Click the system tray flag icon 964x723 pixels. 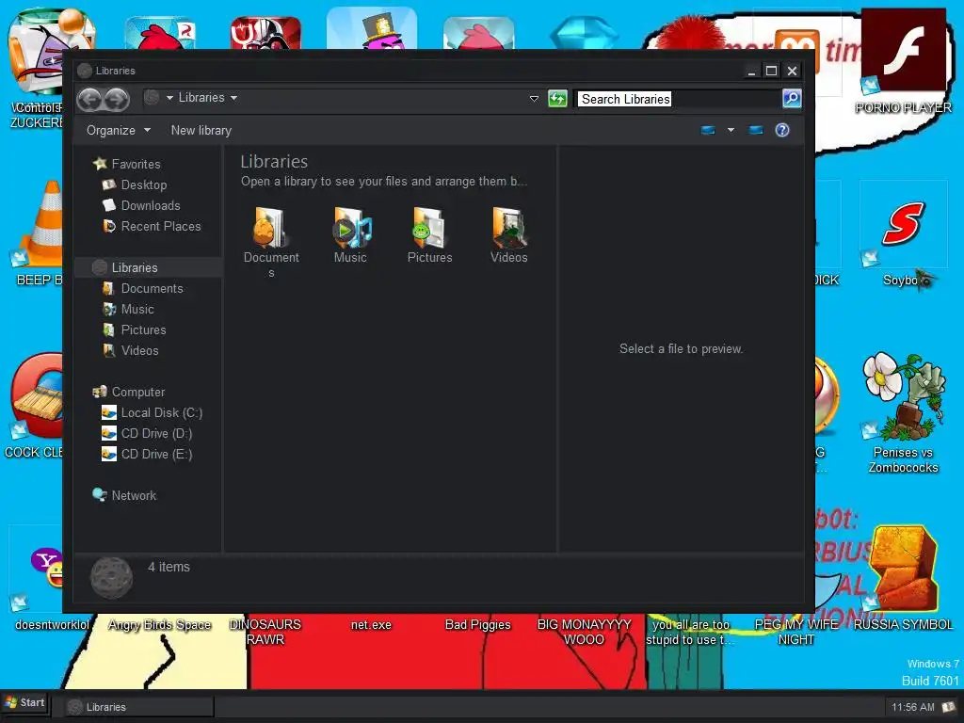pos(949,707)
